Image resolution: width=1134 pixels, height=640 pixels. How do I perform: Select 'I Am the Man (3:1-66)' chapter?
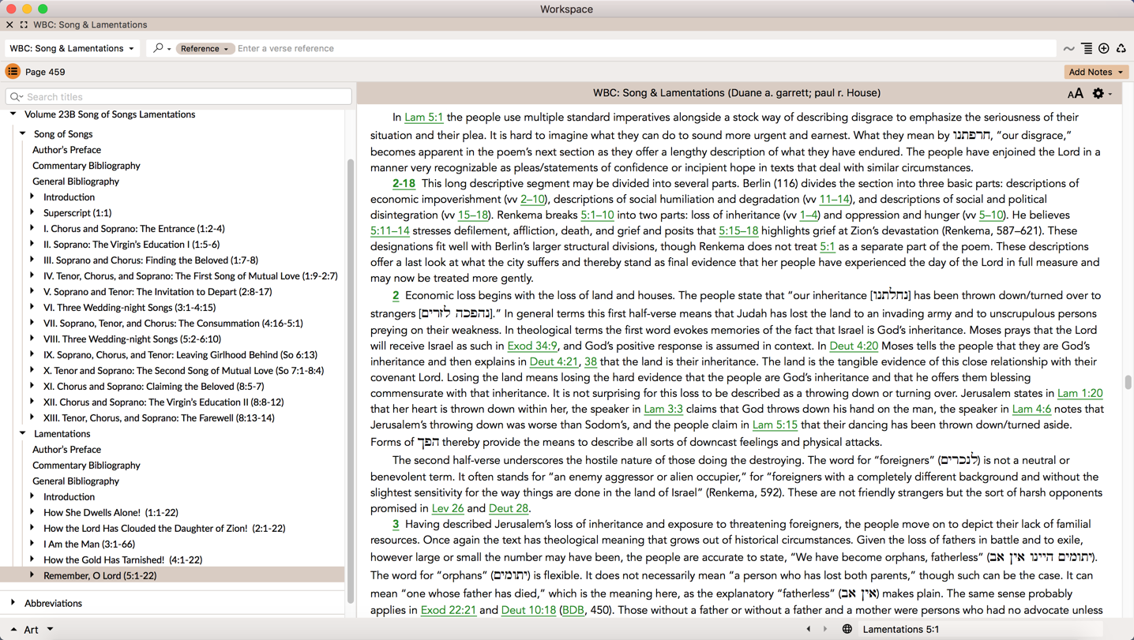coord(88,545)
